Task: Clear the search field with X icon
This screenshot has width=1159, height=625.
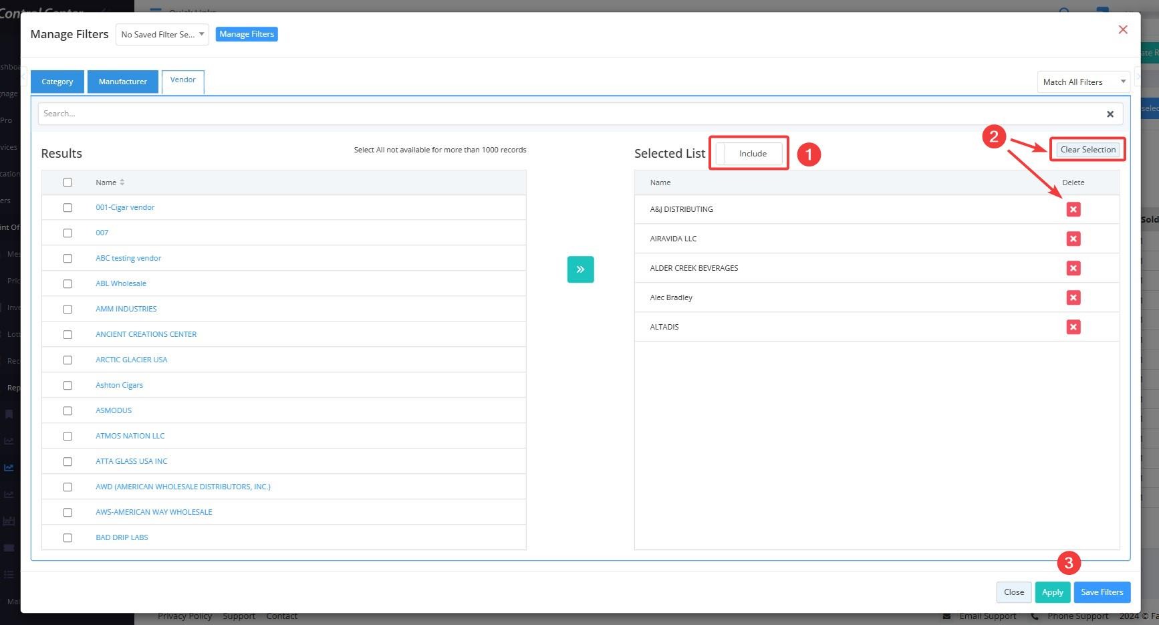Action: (1110, 114)
